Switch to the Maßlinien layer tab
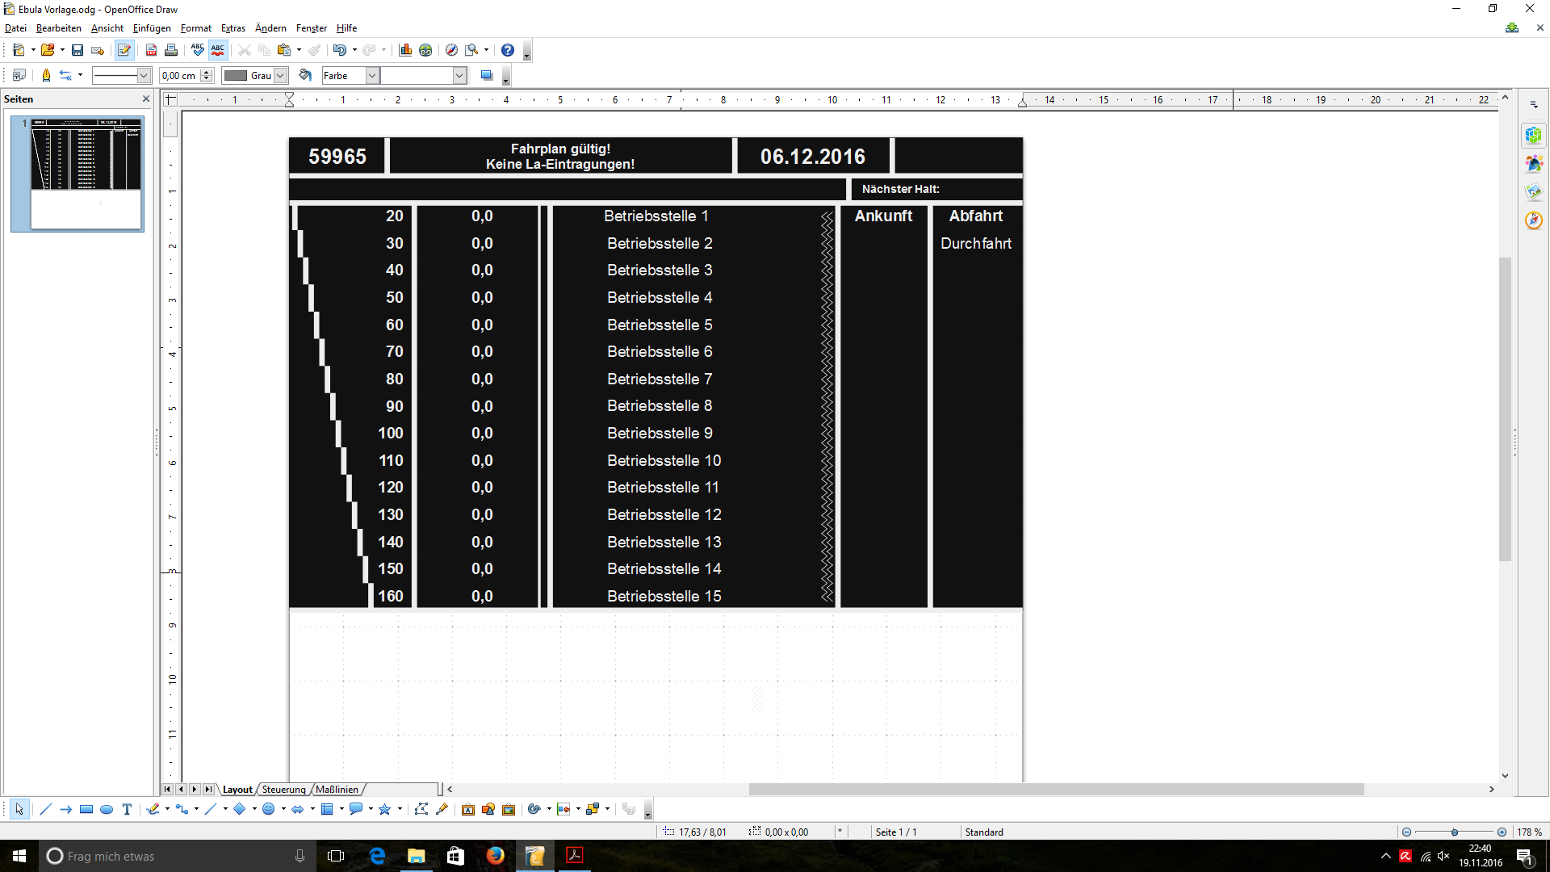Viewport: 1550px width, 872px height. coord(337,790)
